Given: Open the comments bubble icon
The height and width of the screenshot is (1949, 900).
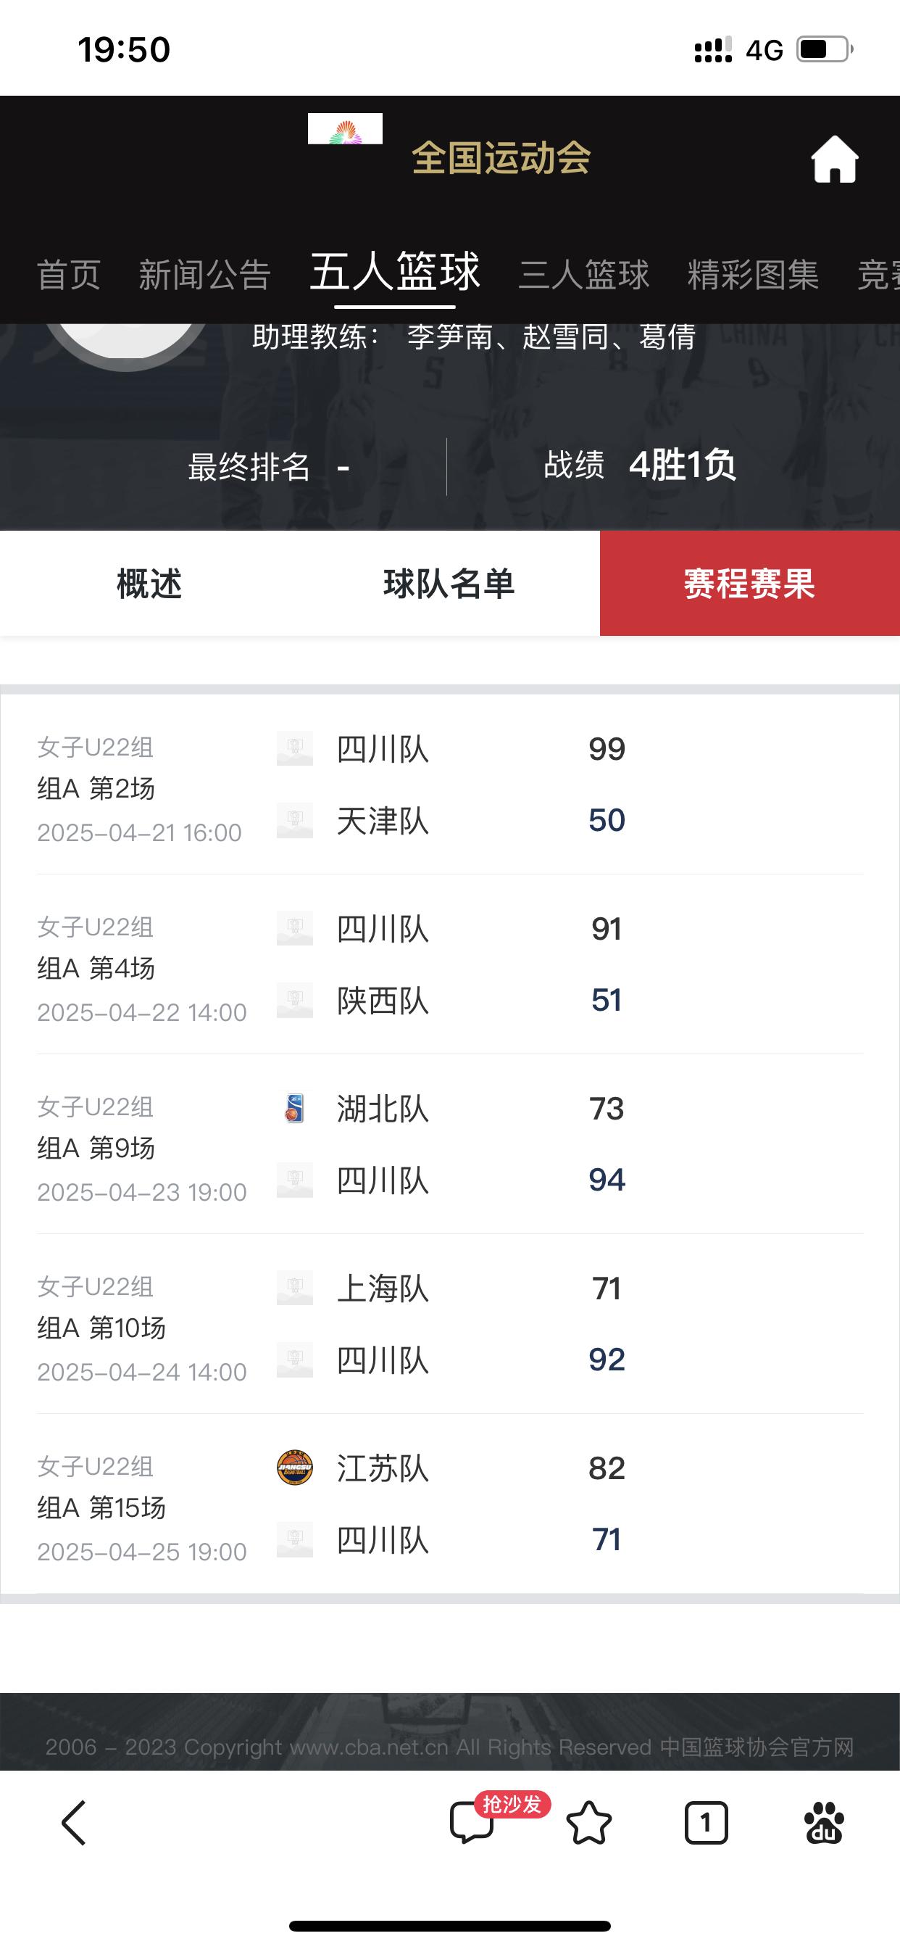Looking at the screenshot, I should click(x=472, y=1822).
